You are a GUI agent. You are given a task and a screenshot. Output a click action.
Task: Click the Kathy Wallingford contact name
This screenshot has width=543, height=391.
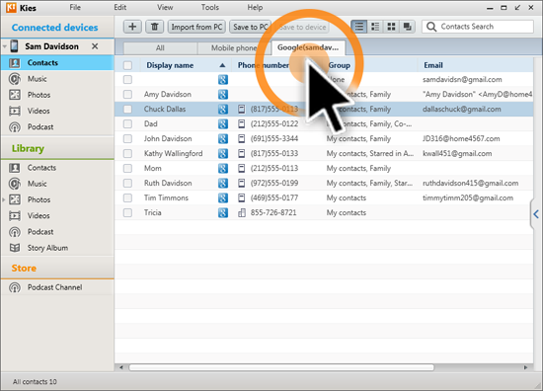pyautogui.click(x=173, y=153)
